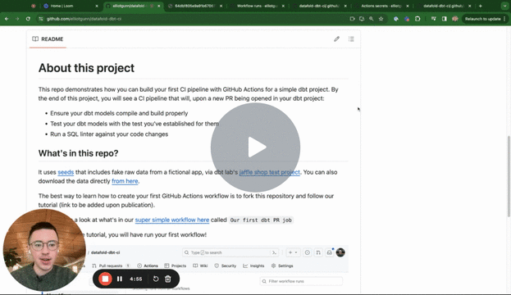Go back with browser arrow
The height and width of the screenshot is (295, 511).
tap(7, 19)
